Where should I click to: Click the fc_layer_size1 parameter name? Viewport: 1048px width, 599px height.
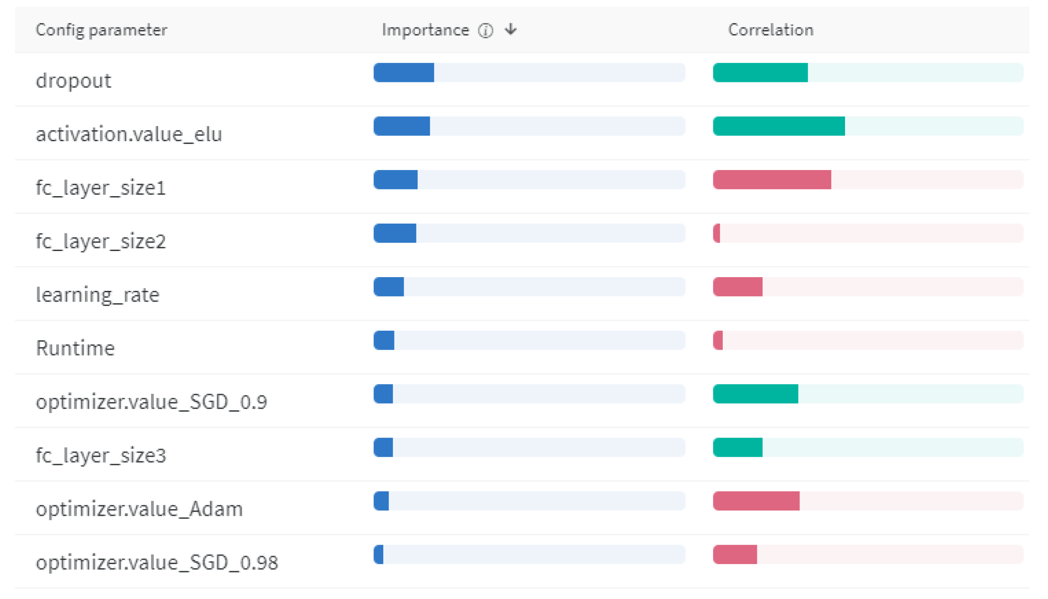pyautogui.click(x=101, y=188)
